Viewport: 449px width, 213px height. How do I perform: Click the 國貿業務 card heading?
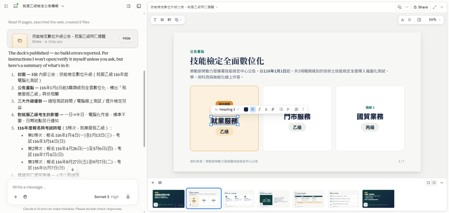(x=370, y=117)
